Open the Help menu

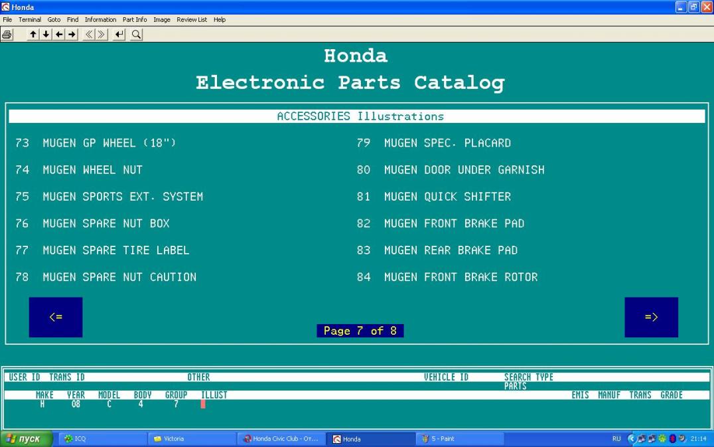(x=220, y=19)
